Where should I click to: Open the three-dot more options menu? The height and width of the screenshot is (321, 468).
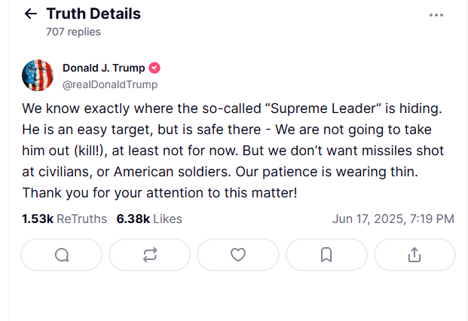pyautogui.click(x=436, y=15)
